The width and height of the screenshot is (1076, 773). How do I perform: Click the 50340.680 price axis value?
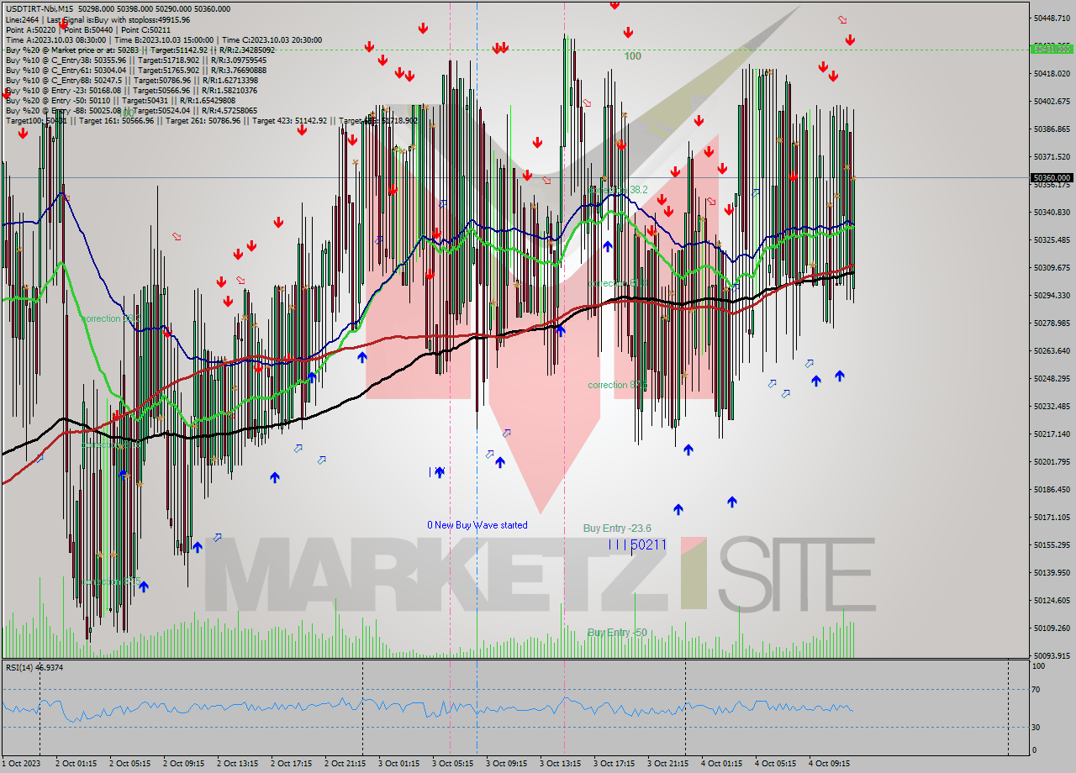pos(1052,212)
